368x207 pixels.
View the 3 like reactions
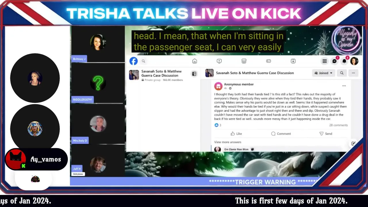coord(218,125)
